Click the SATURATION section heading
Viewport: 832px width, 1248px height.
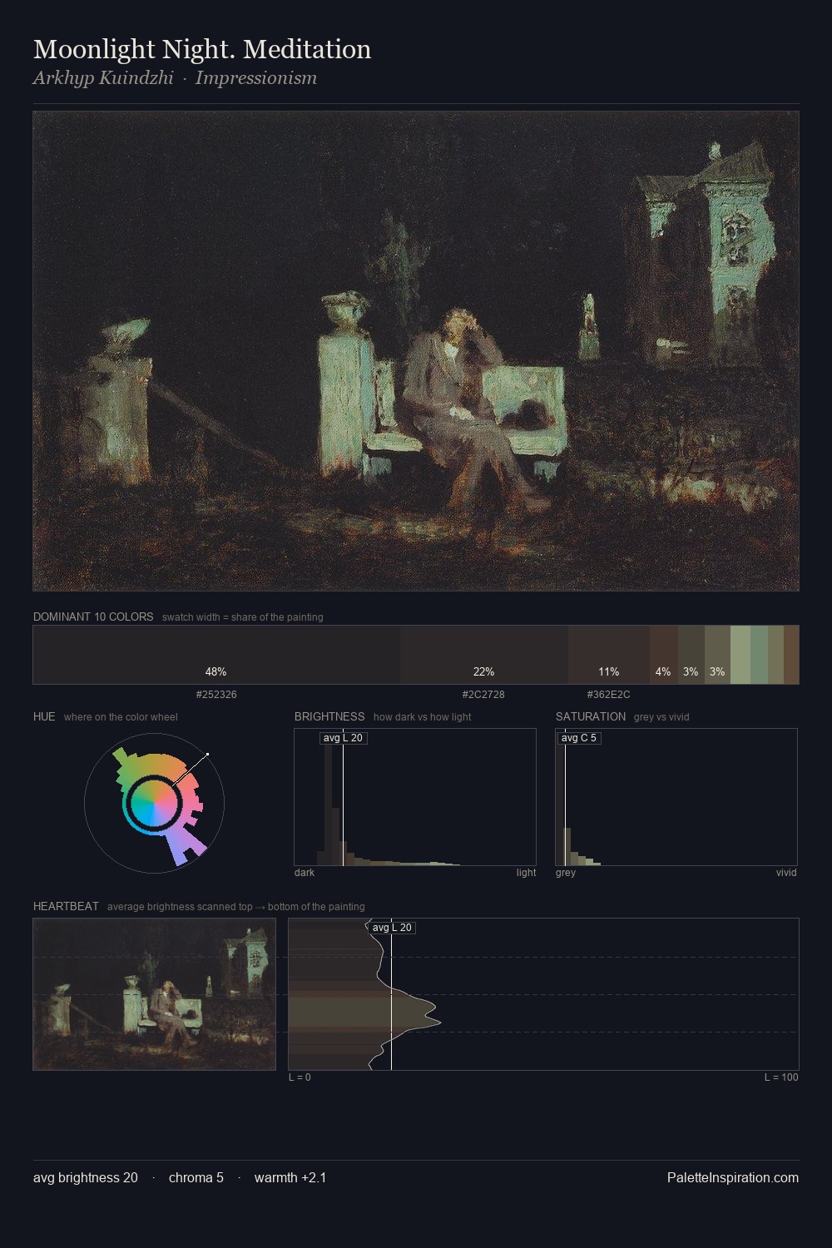tap(591, 717)
